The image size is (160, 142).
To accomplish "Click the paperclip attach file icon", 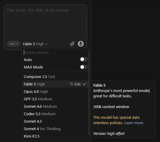I will coord(72,44).
